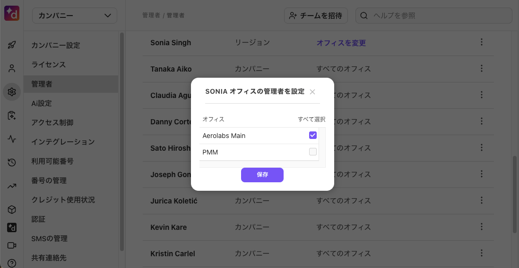Screen dimensions: 519x268
Task: Open the activity pulse icon
Action: coord(12,139)
